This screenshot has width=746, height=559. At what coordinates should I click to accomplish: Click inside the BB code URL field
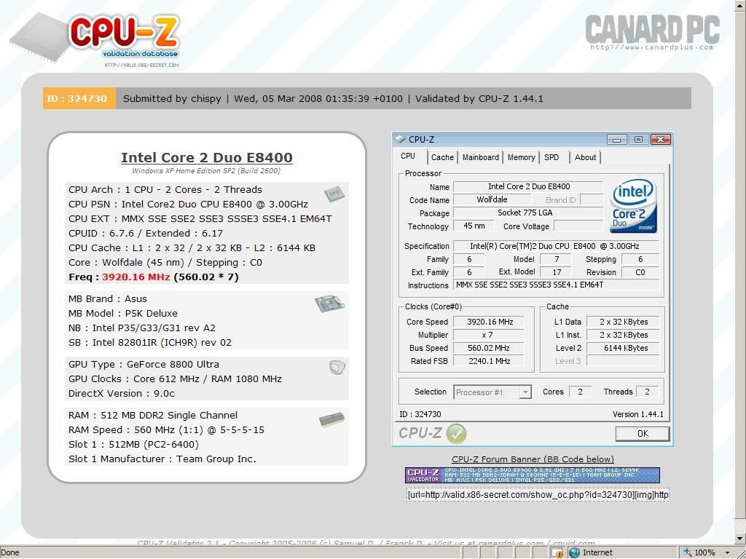pyautogui.click(x=538, y=495)
